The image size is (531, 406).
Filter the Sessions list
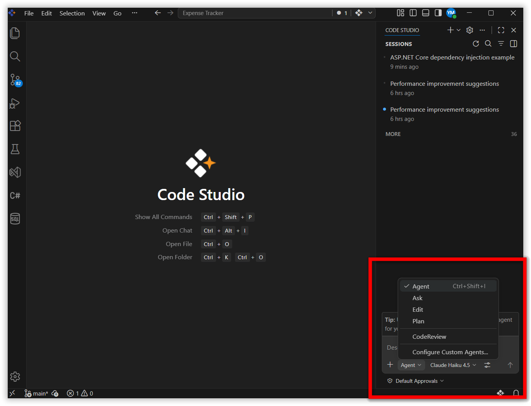tap(501, 44)
